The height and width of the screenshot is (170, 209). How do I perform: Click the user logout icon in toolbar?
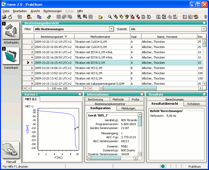[x=29, y=17]
